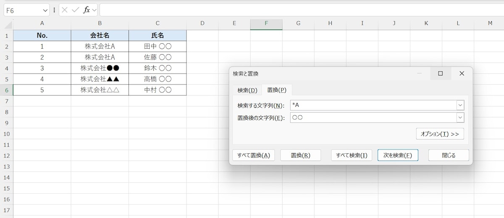Image resolution: width=504 pixels, height=218 pixels.
Task: Expand options with オプション(T) >> button
Action: coord(440,134)
